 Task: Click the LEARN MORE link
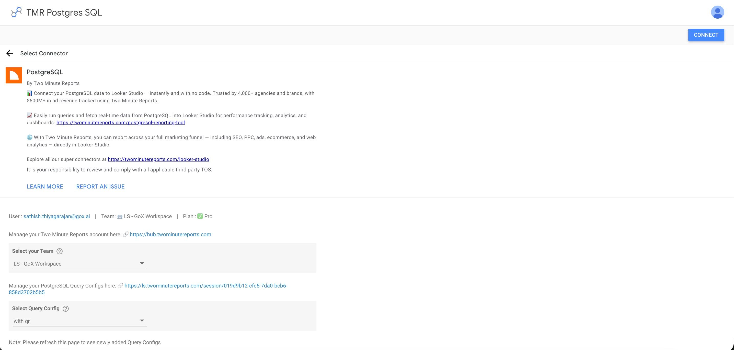coord(45,186)
